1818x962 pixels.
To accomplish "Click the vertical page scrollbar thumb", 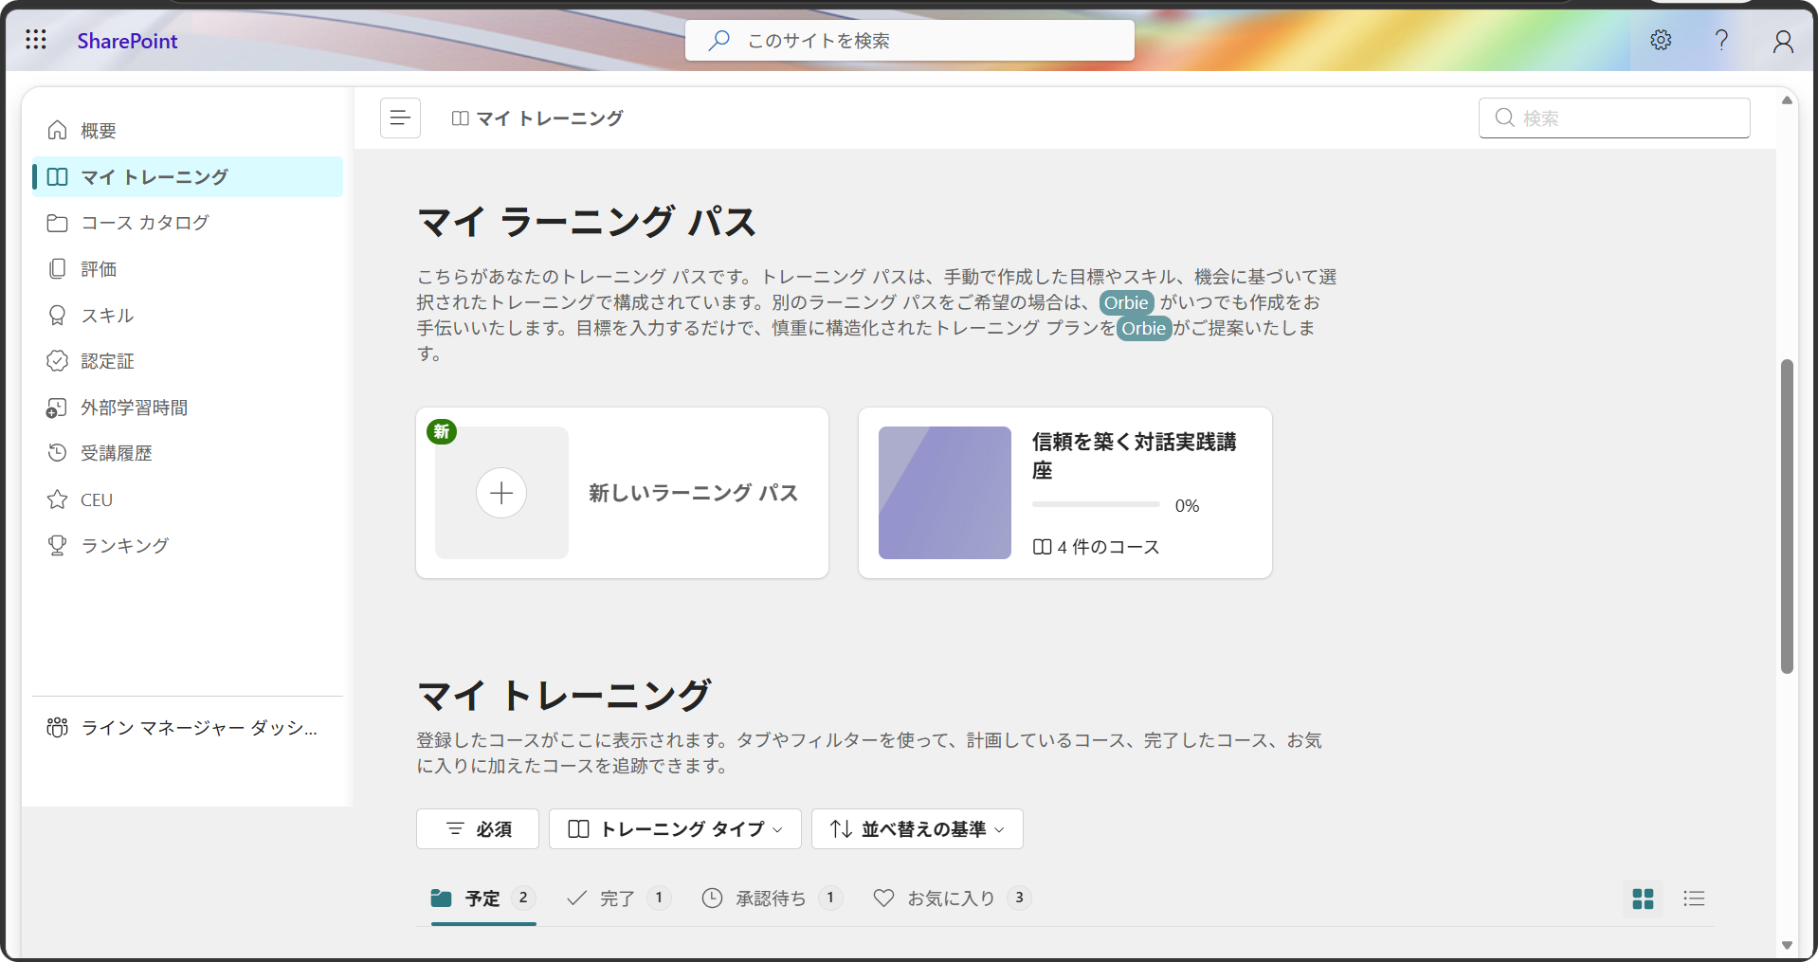I will [x=1787, y=517].
